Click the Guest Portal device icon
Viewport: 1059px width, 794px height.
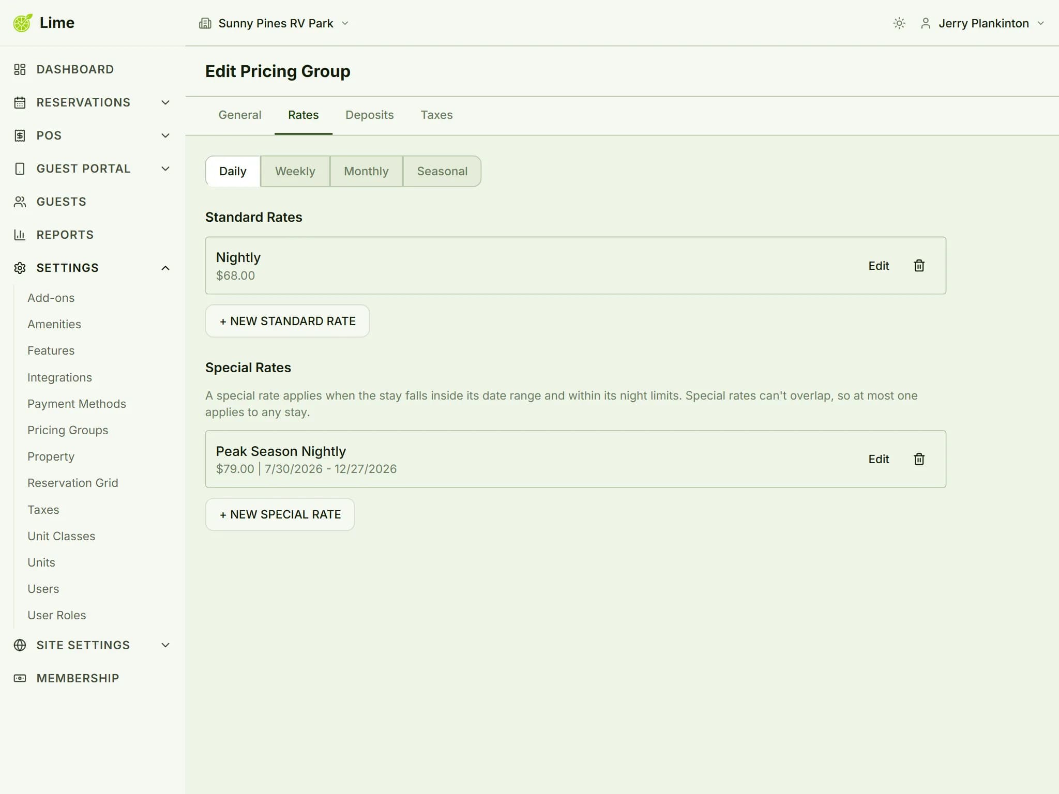point(20,169)
